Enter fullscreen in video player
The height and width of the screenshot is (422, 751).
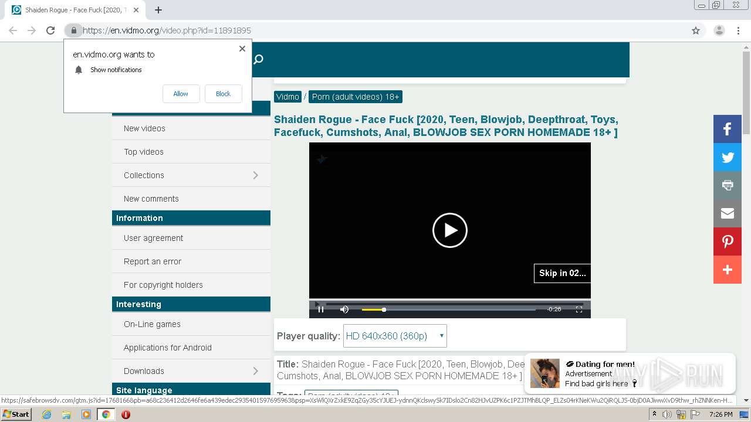pos(579,309)
